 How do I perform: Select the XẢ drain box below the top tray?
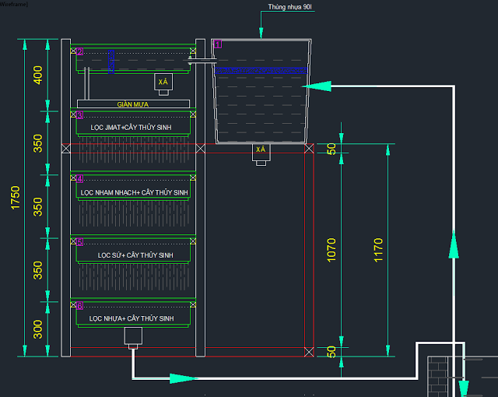pyautogui.click(x=163, y=83)
